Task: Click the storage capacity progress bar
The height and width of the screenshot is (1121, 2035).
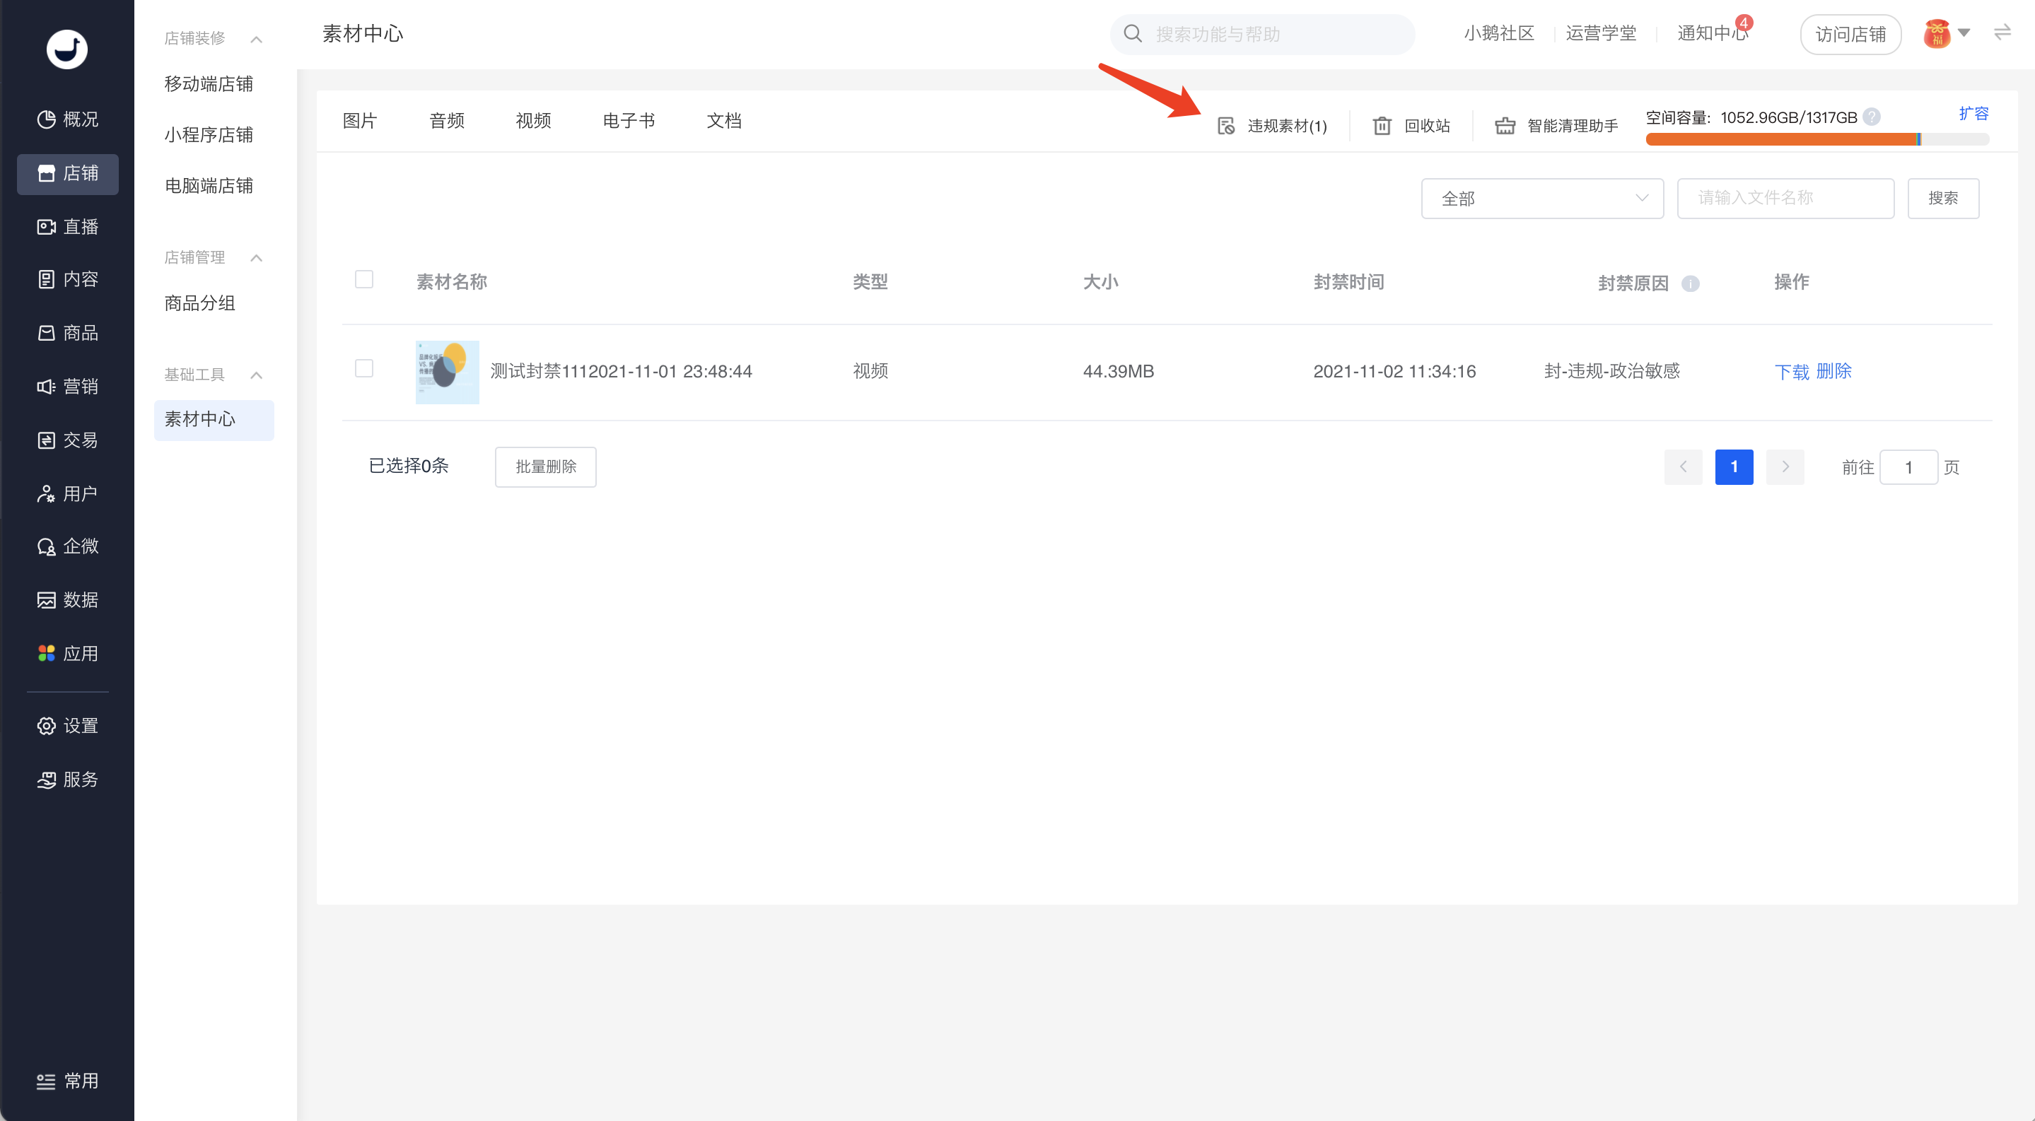Action: point(1817,140)
